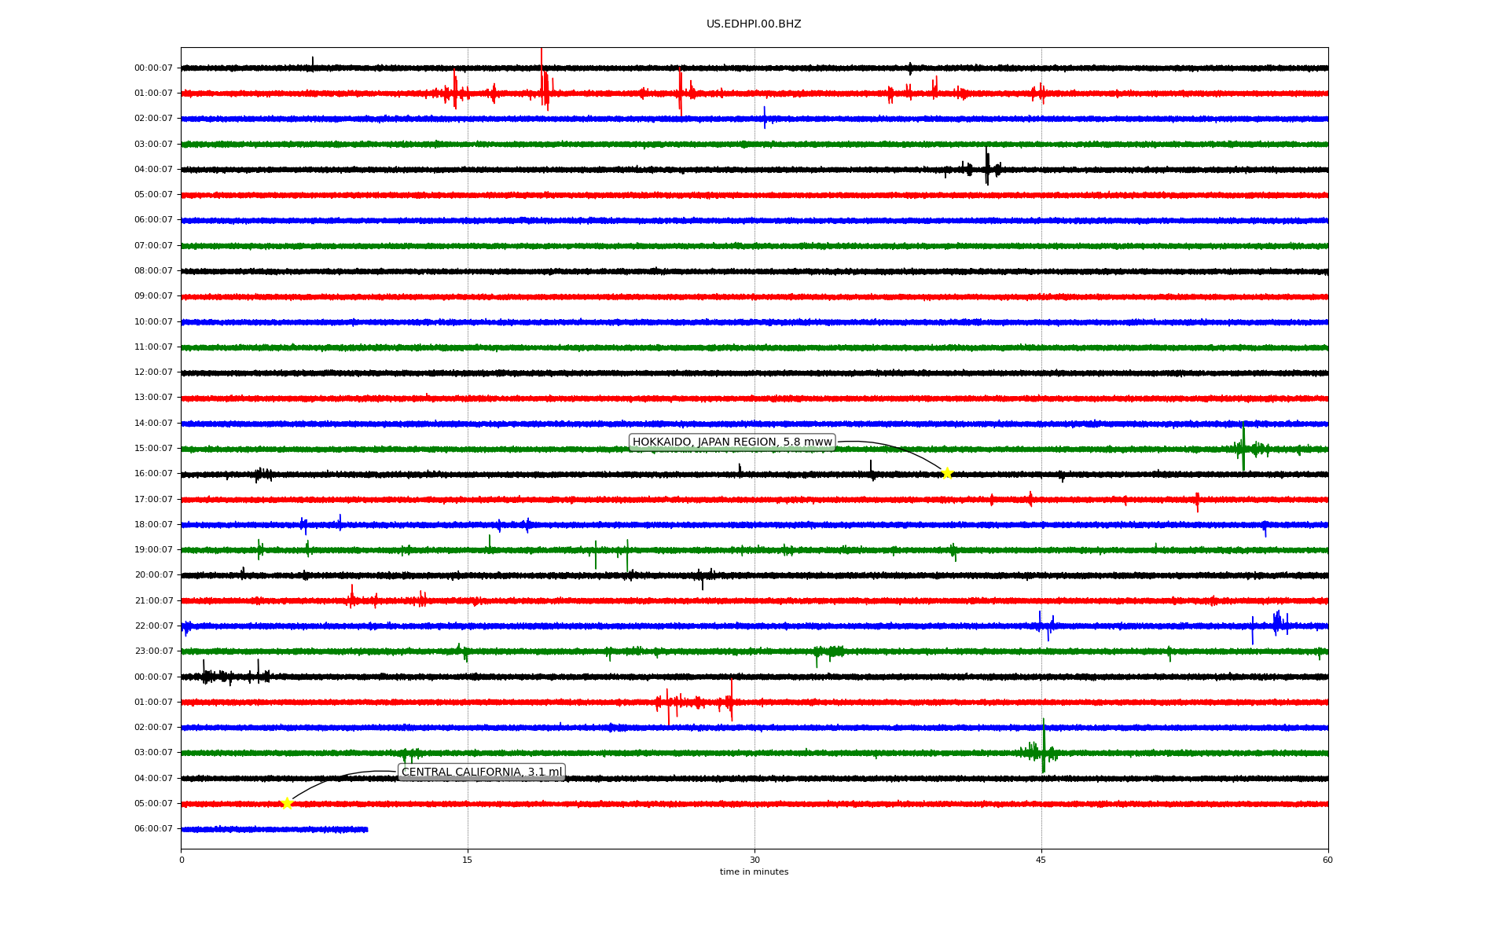Click the large red spike on the top 01:00:07 trace
The image size is (1509, 943).
[542, 79]
